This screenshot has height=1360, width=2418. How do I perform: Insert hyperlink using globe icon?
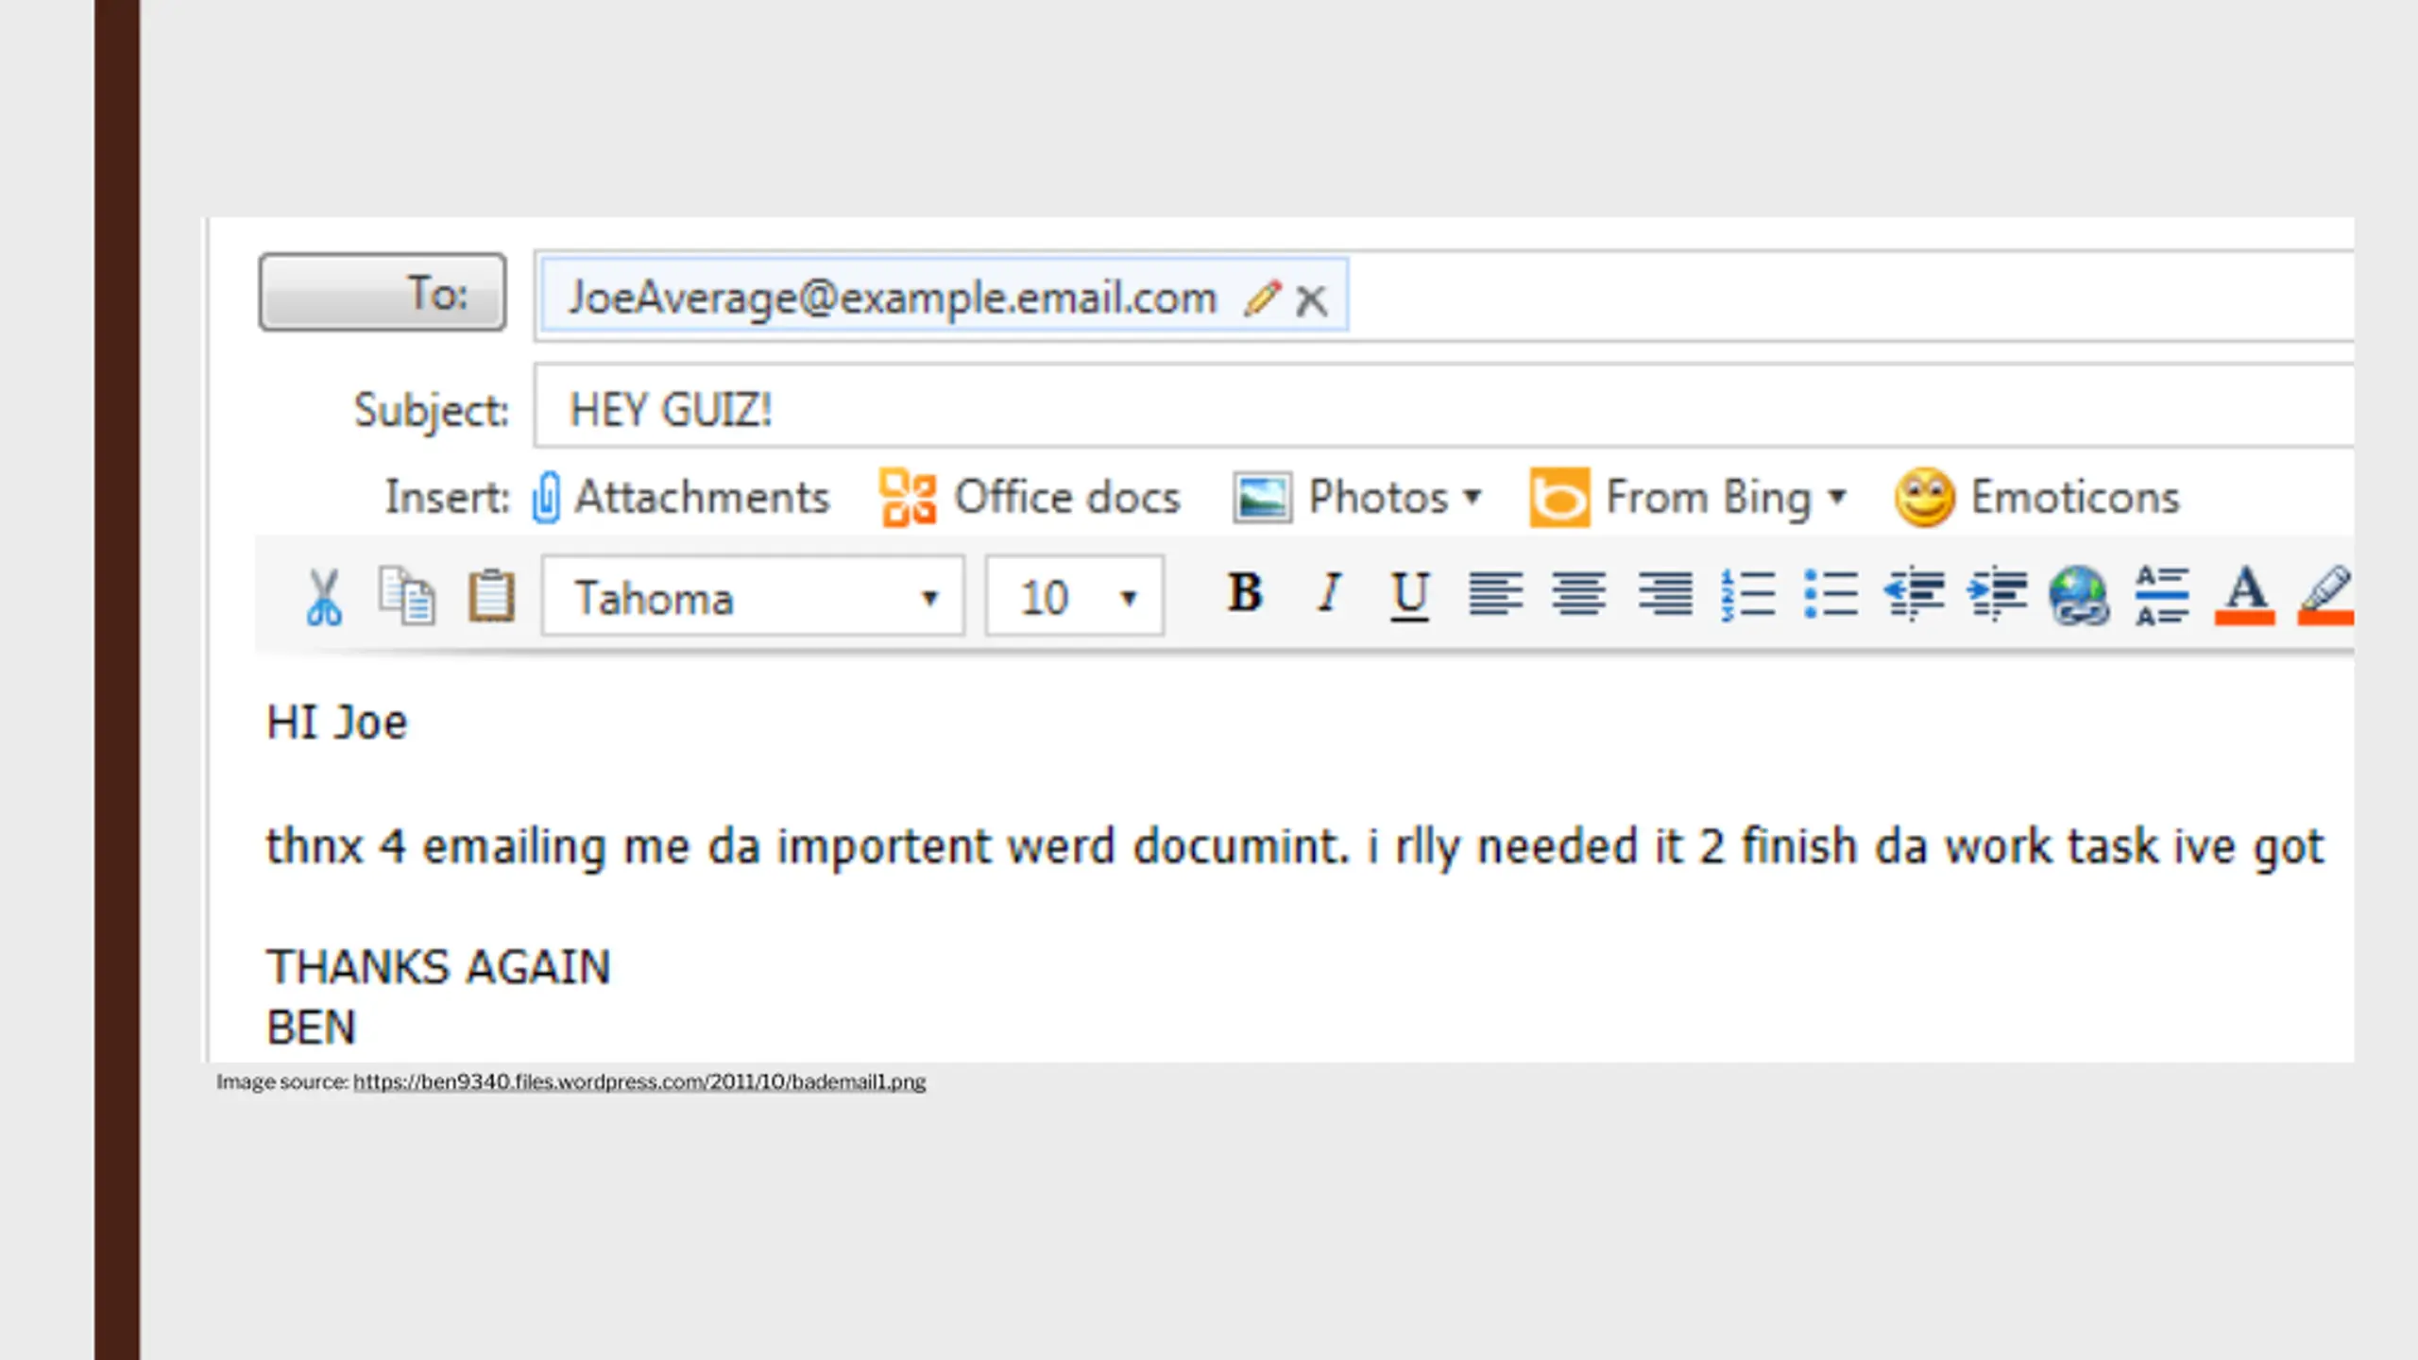2078,596
